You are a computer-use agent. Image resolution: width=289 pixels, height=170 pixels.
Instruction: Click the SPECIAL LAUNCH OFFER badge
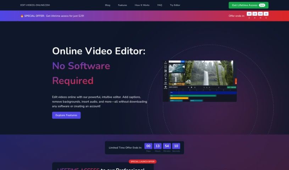click(143, 161)
